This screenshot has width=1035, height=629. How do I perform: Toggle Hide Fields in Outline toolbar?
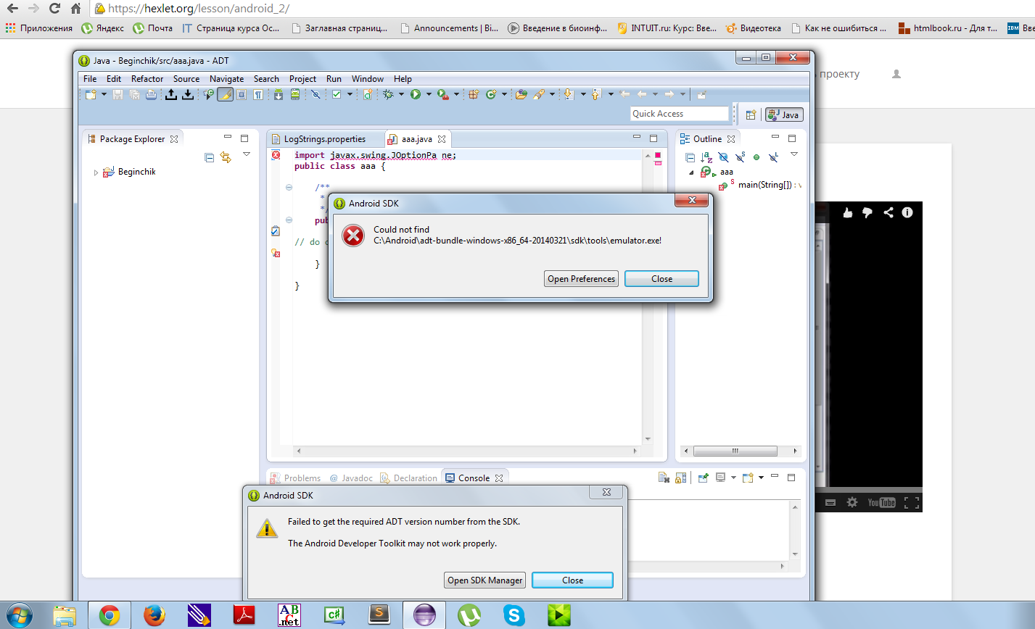(723, 157)
